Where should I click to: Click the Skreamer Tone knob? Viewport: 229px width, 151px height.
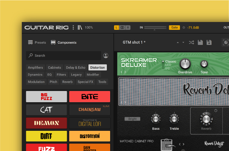(204, 64)
